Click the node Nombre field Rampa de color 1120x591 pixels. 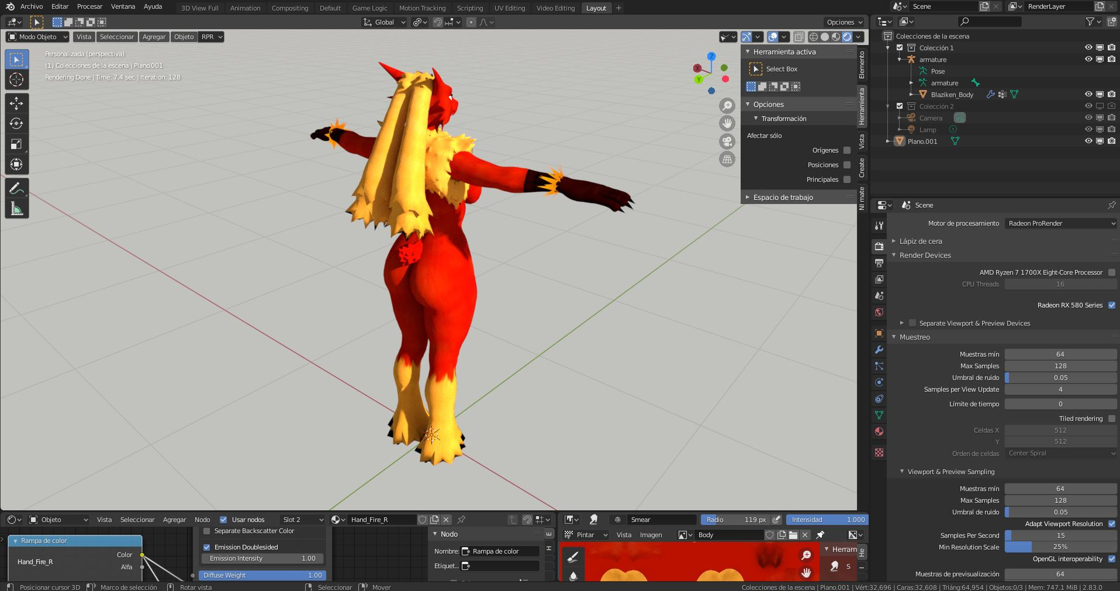click(x=500, y=551)
